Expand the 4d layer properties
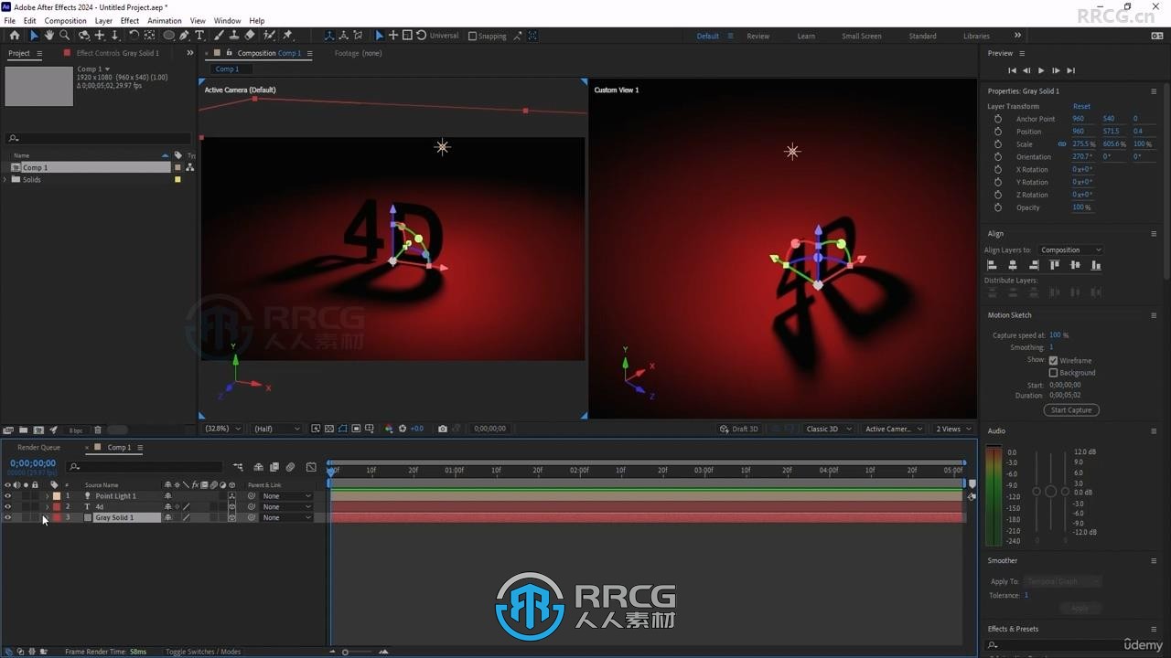Image resolution: width=1171 pixels, height=658 pixels. point(47,507)
